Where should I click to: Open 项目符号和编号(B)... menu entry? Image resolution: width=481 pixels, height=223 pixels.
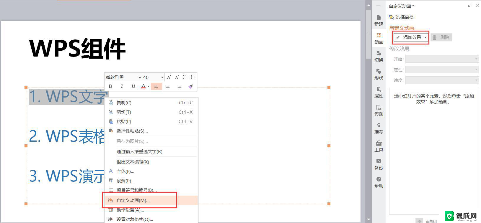pos(151,190)
